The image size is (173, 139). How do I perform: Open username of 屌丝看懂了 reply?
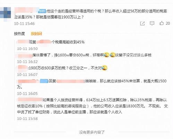[25, 55]
